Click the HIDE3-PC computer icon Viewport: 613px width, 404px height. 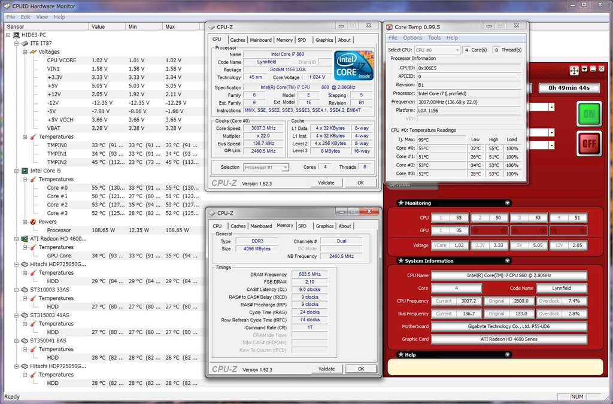point(16,35)
